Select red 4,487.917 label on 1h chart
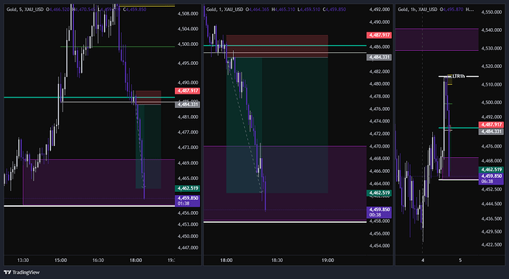509x279 pixels. click(491, 125)
